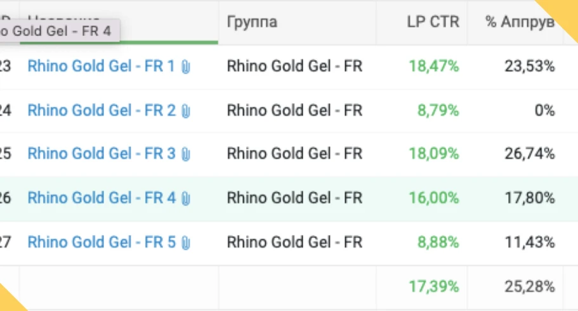
Task: Sort by the % Аппрув column header
Action: point(520,22)
